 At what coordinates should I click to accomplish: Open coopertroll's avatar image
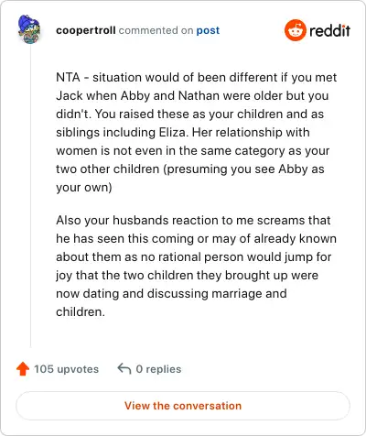click(29, 29)
